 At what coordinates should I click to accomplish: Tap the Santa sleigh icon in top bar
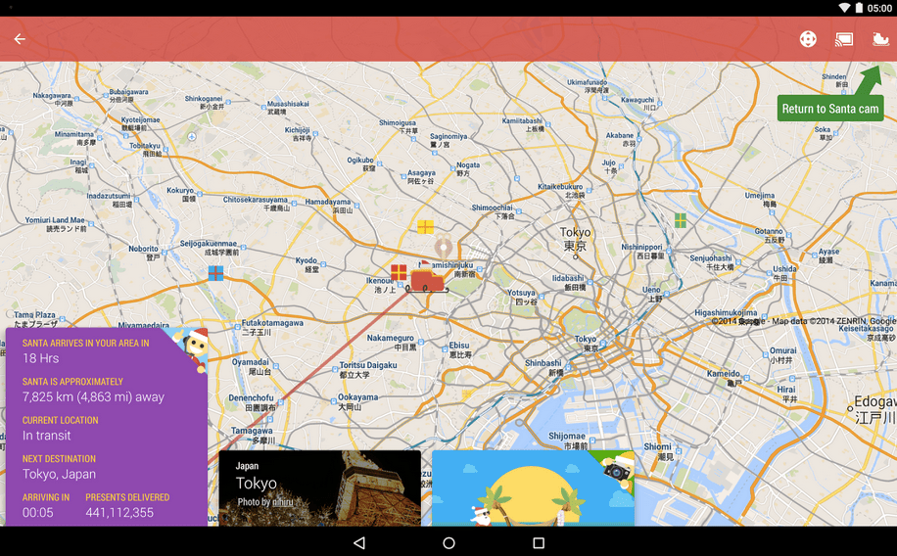click(880, 39)
